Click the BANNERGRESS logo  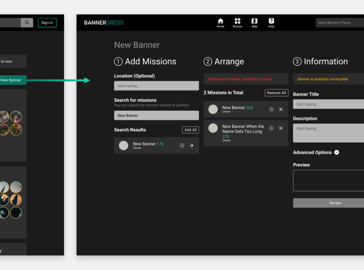tap(104, 23)
